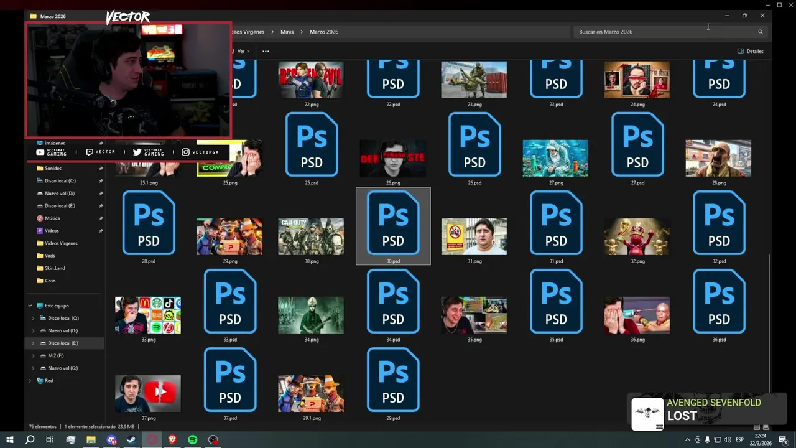Open Opera GX from the taskbar
Screen dimensions: 796x448
coord(152,440)
